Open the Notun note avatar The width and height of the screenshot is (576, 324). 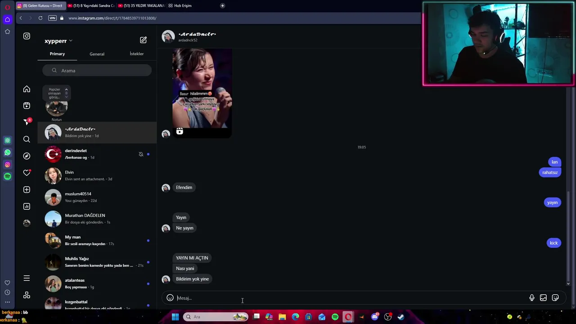[x=57, y=108]
